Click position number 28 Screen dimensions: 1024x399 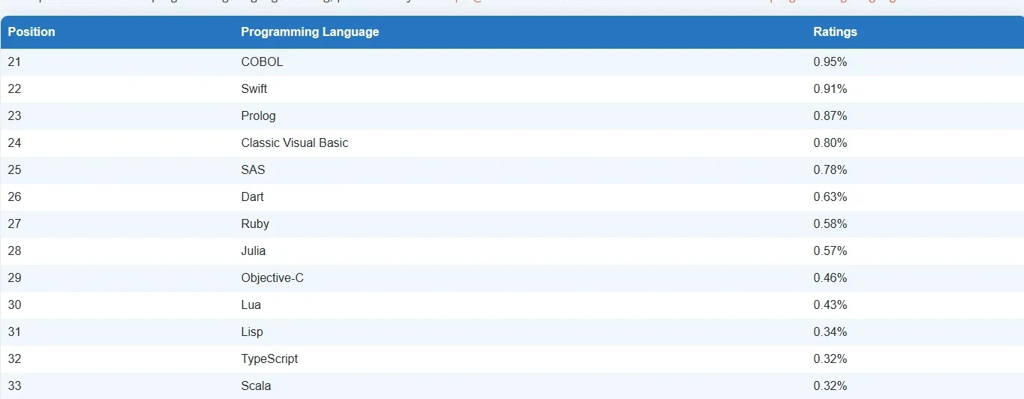coord(14,251)
